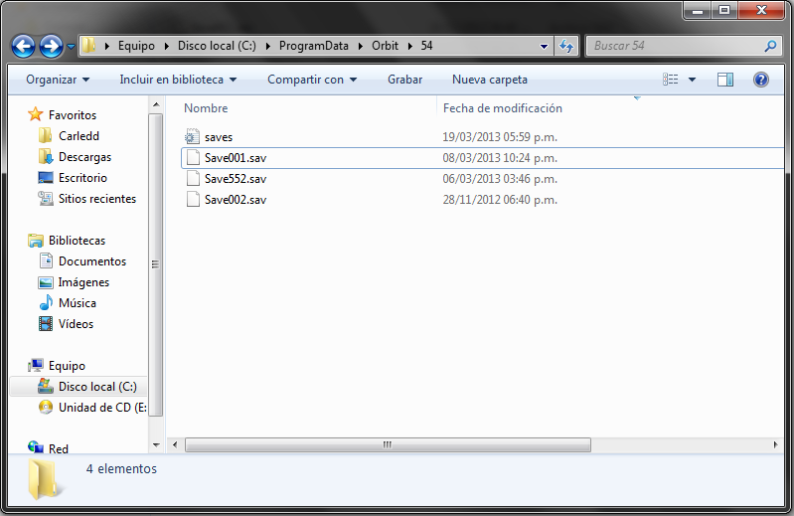Click the Favoritos star icon
794x516 pixels.
(x=36, y=114)
